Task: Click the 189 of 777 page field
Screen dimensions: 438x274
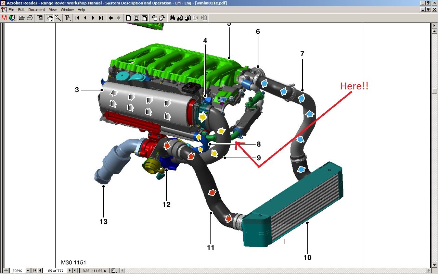Action: pyautogui.click(x=55, y=271)
